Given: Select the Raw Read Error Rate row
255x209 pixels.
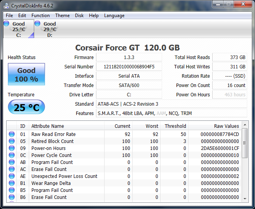Looking at the screenshot, I should click(x=124, y=134).
